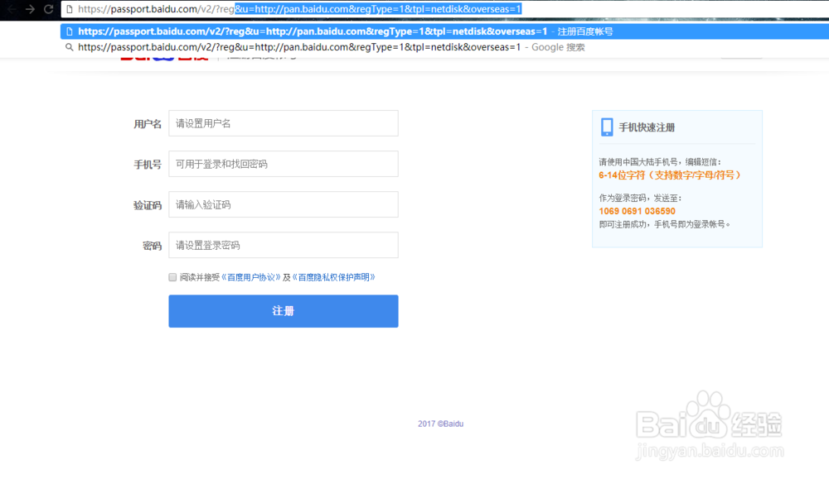Tick the 阅读并接受 agreement checkbox

point(172,277)
